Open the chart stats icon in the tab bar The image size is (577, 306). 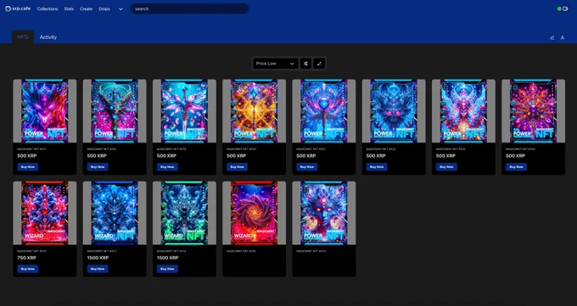click(x=552, y=37)
